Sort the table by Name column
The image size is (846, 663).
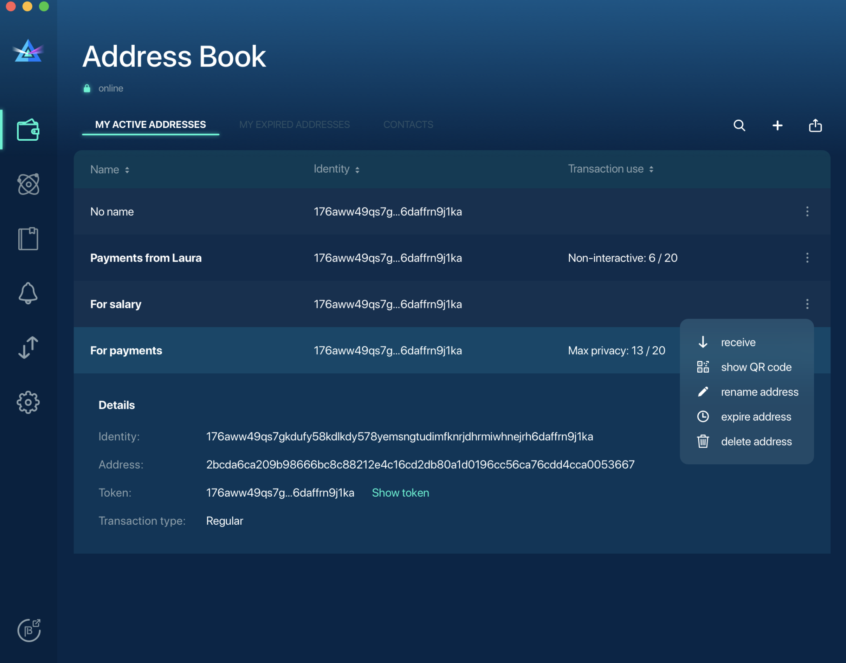tap(109, 169)
